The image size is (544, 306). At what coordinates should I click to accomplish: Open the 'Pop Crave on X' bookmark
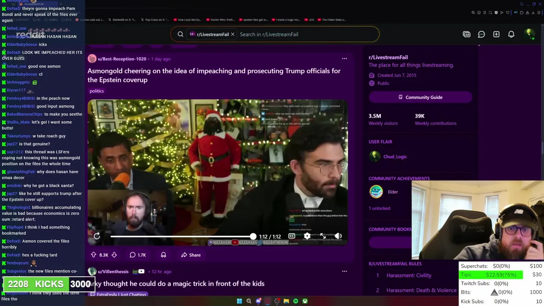click(155, 20)
